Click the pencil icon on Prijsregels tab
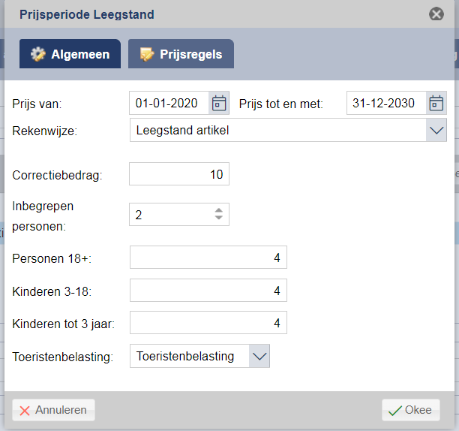Image resolution: width=459 pixels, height=431 pixels. click(147, 54)
